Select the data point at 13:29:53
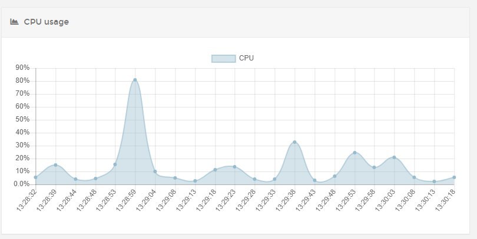Image resolution: width=477 pixels, height=239 pixels. [x=355, y=153]
